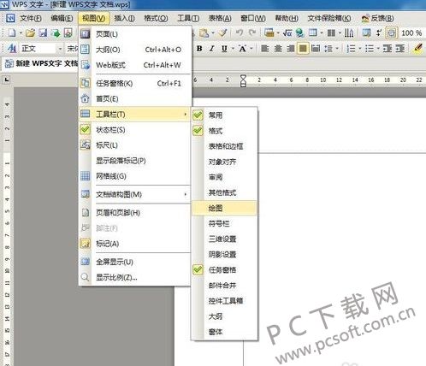Click the Bold formatting icon
The image size is (426, 366).
coord(199,49)
